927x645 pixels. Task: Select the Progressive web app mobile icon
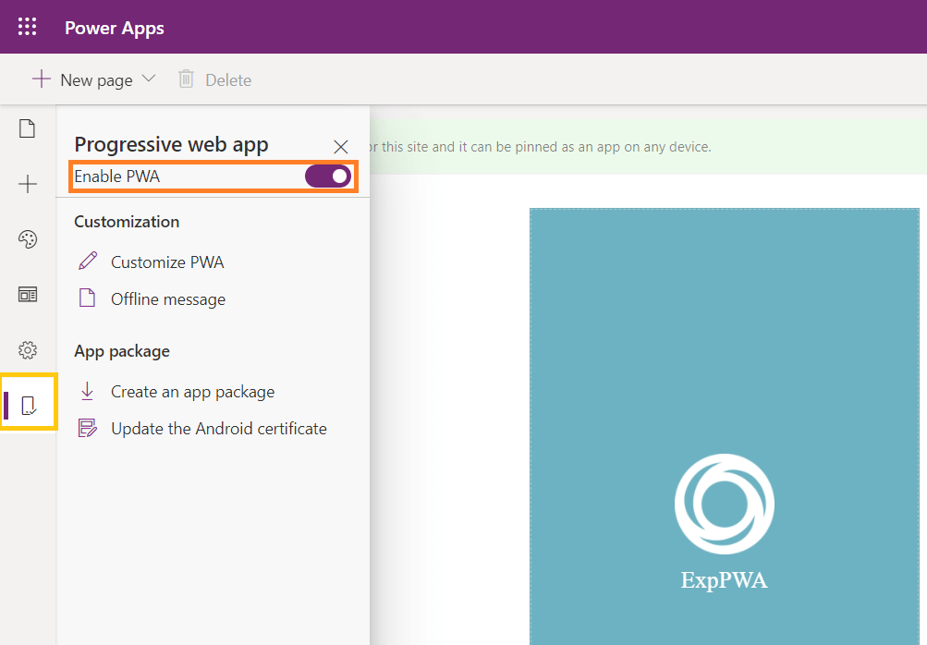click(x=29, y=405)
